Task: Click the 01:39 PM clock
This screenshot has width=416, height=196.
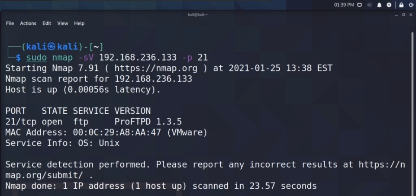Action: [344, 5]
